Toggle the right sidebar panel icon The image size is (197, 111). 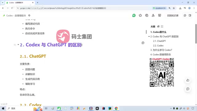190,15
